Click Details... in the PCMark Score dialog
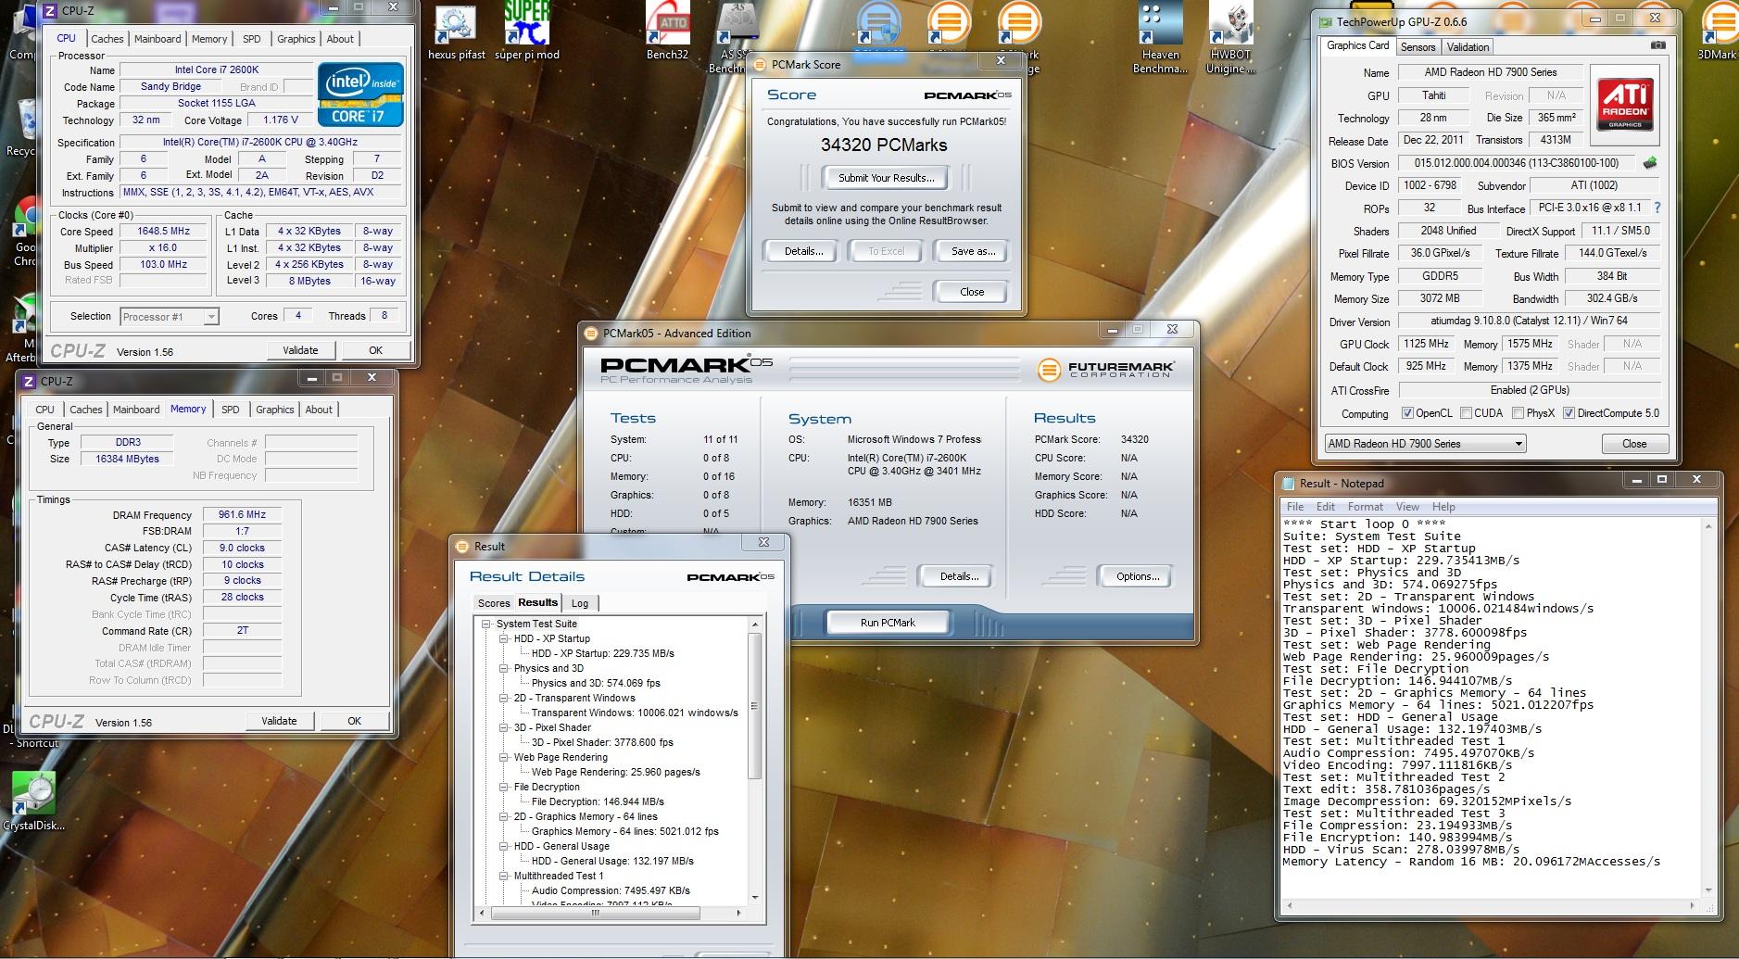Image resolution: width=1739 pixels, height=959 pixels. coord(803,251)
